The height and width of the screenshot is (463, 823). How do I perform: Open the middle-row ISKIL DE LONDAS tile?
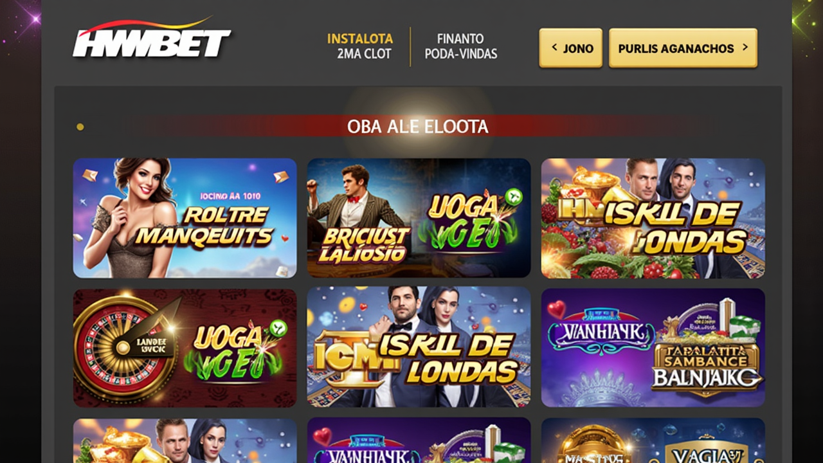(x=419, y=347)
